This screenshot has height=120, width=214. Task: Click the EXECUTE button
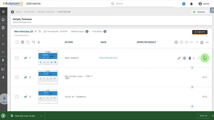tap(200, 32)
